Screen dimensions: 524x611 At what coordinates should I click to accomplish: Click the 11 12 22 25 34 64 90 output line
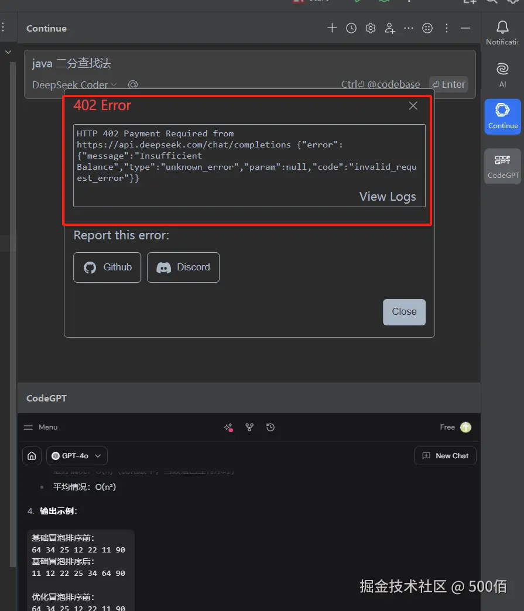tap(78, 574)
